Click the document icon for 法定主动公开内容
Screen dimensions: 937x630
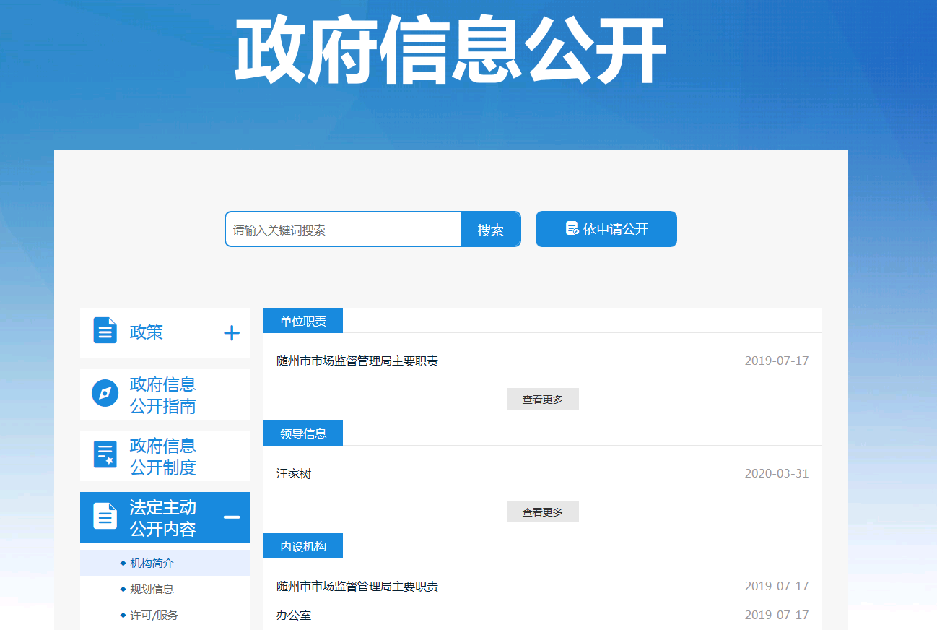click(x=105, y=517)
